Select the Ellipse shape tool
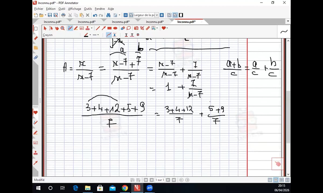Image resolution: width=323 pixels, height=193 pixels. pyautogui.click(x=115, y=28)
